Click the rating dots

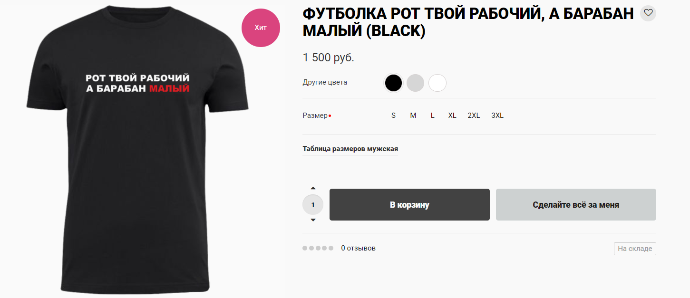click(318, 248)
